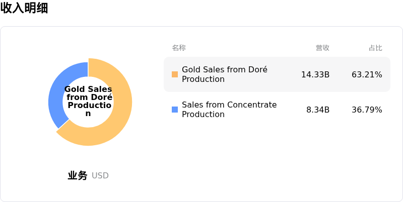The height and width of the screenshot is (202, 403).
Task: Click the 收入明细 section heading
Action: point(24,8)
